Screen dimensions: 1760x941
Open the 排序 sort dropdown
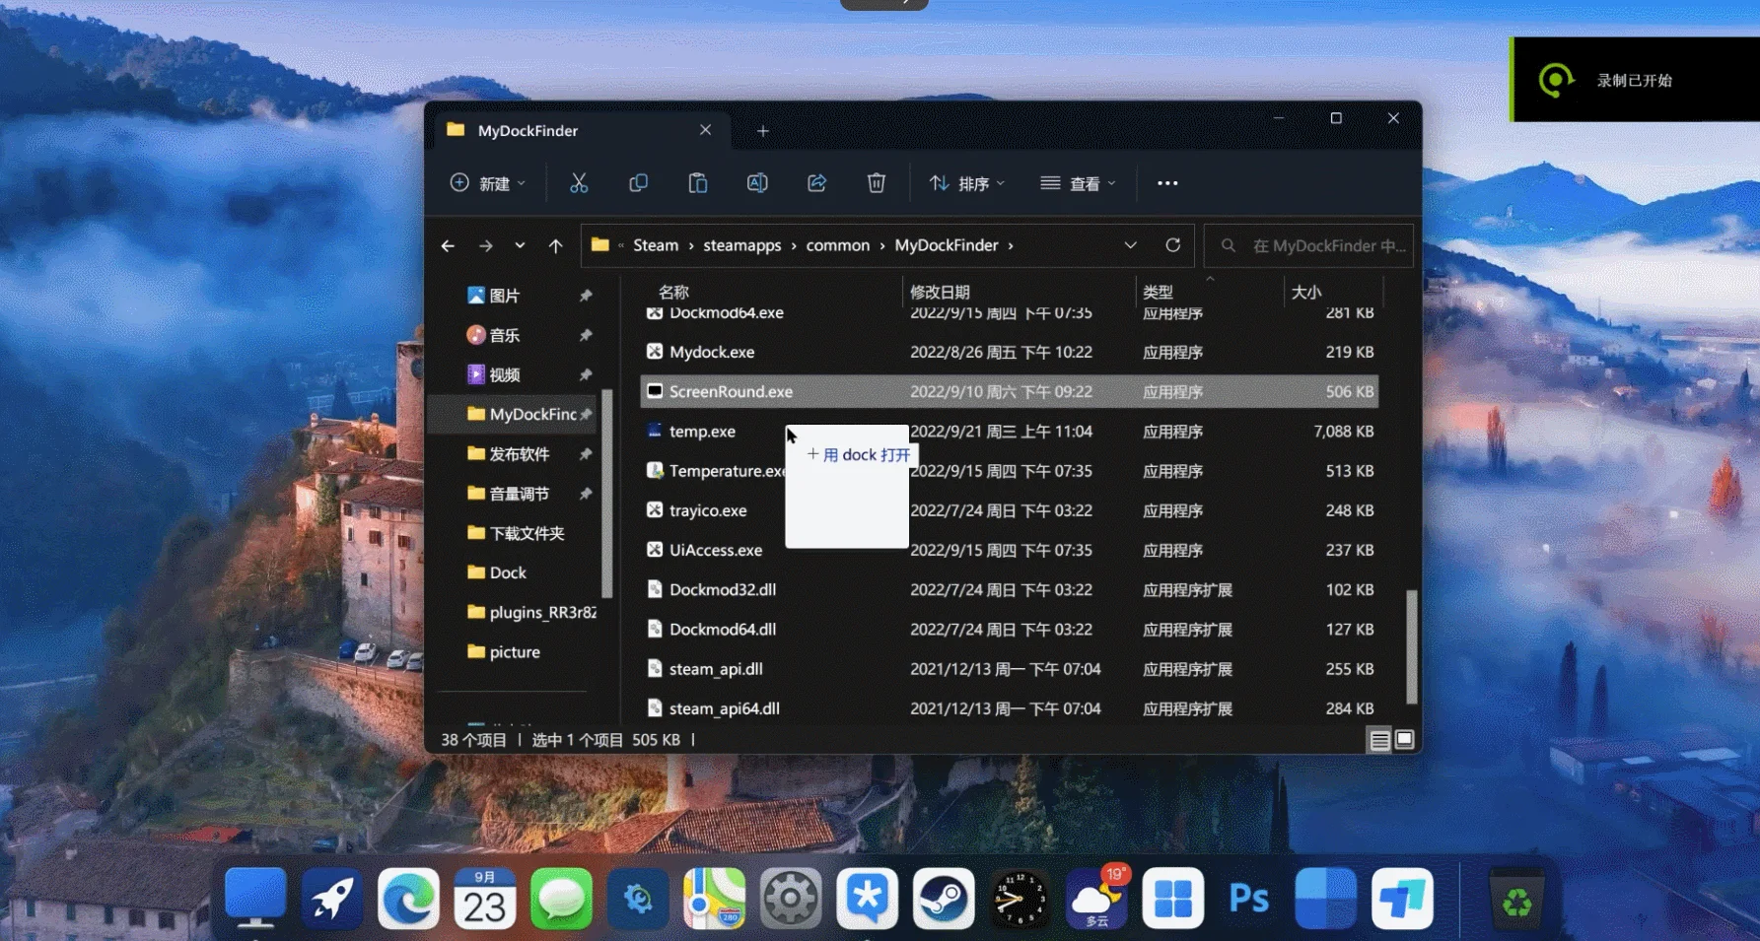(966, 183)
